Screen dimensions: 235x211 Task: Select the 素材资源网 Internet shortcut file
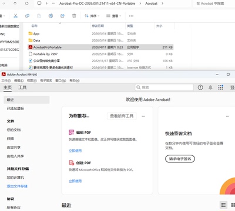pyautogui.click(x=100, y=67)
